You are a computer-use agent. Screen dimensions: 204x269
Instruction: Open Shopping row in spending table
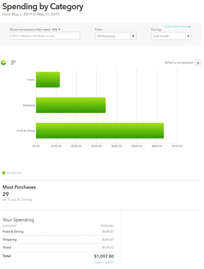[x=58, y=239]
